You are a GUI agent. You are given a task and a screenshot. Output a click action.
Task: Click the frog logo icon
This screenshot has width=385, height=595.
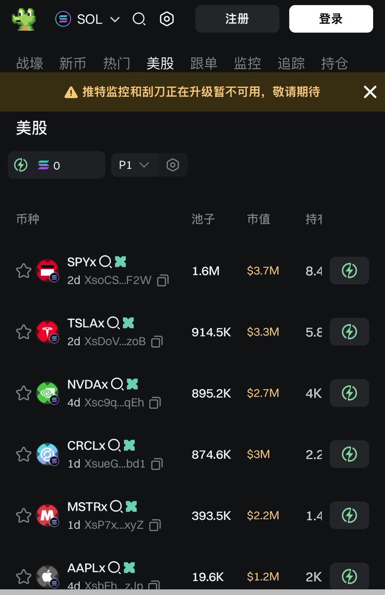click(x=24, y=19)
